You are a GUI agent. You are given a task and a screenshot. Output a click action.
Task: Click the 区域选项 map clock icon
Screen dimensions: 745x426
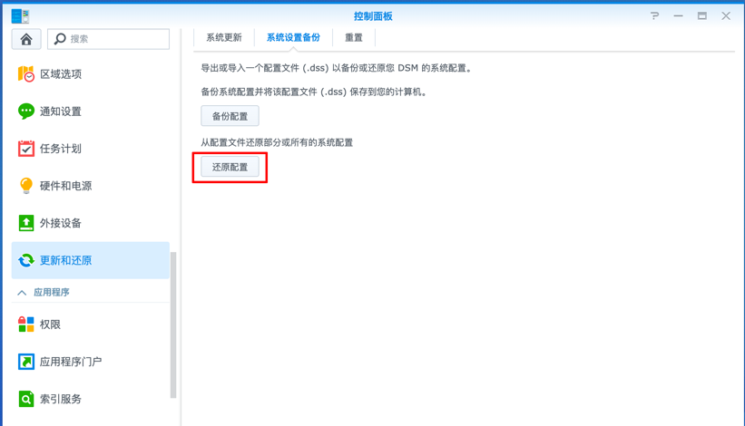(x=26, y=74)
